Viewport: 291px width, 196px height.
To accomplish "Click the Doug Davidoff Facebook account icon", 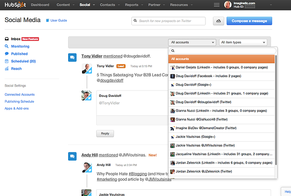I will [173, 76].
